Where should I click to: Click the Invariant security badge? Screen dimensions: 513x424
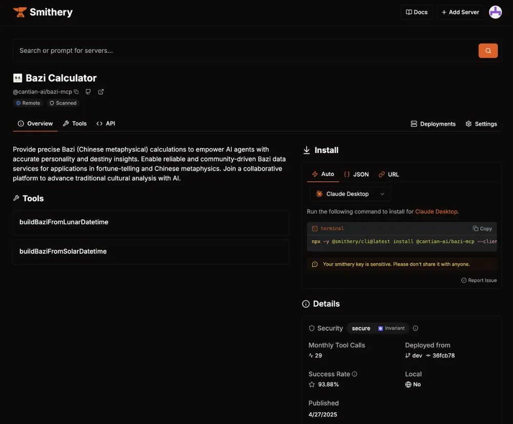point(391,328)
